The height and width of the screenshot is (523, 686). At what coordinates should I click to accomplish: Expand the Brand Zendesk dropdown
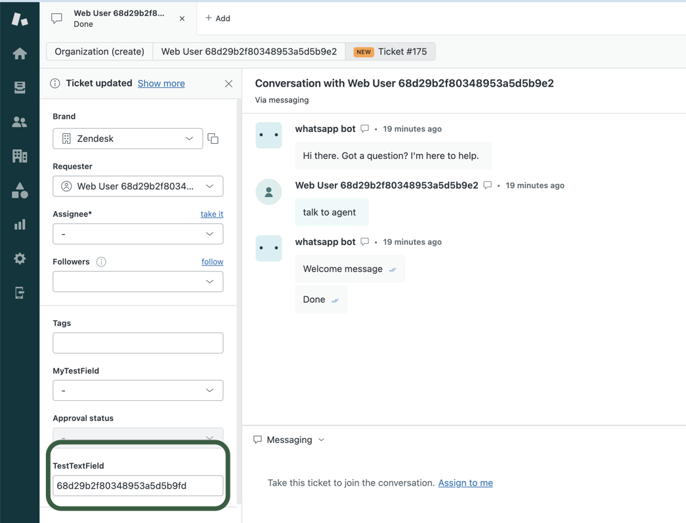128,139
